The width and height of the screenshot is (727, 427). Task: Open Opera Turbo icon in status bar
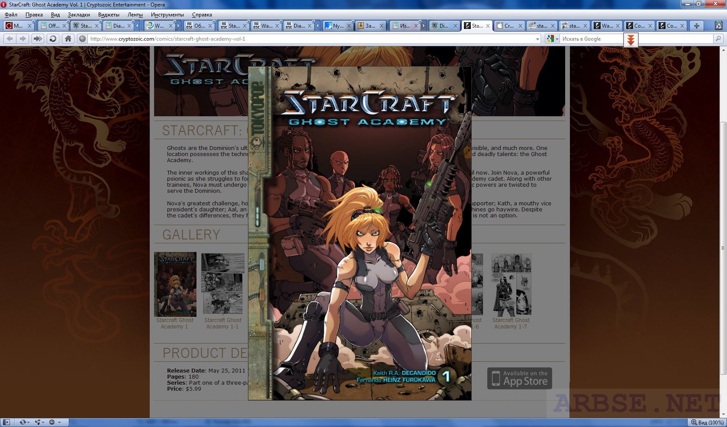pyautogui.click(x=52, y=422)
